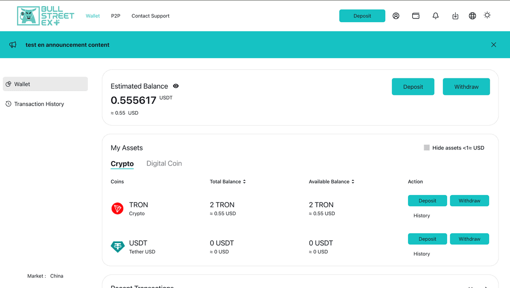510x288 pixels.
Task: Click the USDT Tether coin icon
Action: (117, 246)
